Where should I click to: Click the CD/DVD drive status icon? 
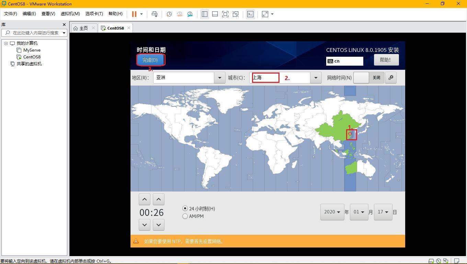[438, 261]
